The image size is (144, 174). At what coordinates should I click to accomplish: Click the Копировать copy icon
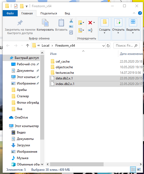coord(45,23)
